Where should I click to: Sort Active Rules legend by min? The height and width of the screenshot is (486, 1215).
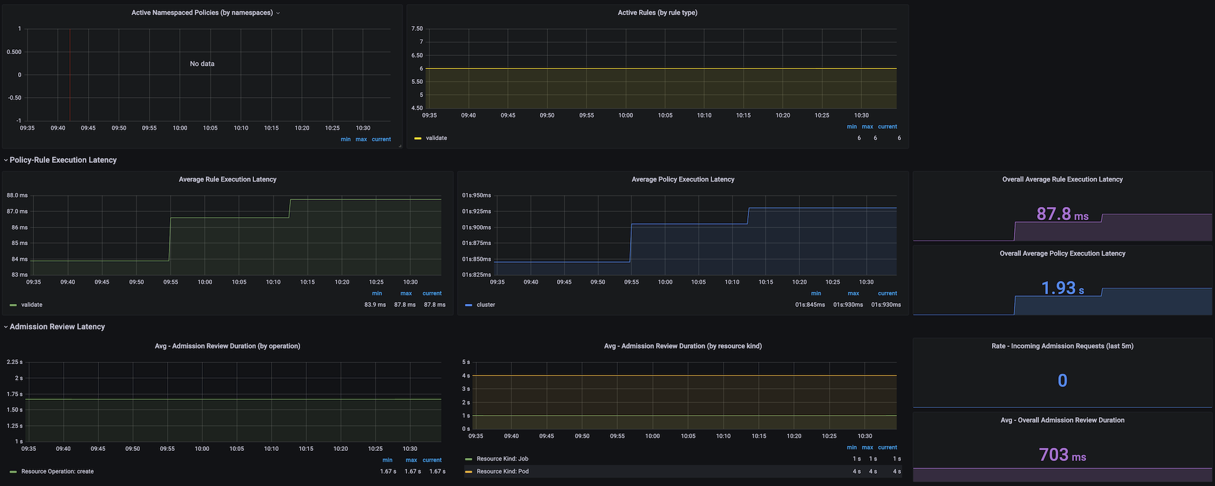coord(852,127)
